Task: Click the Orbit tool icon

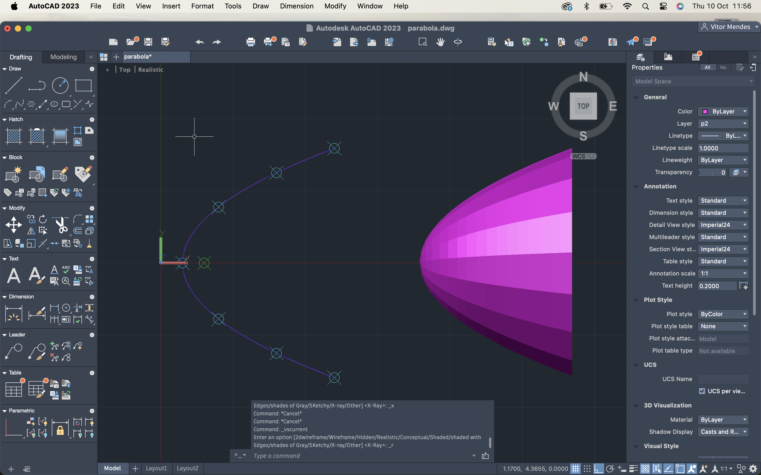Action: click(x=458, y=42)
